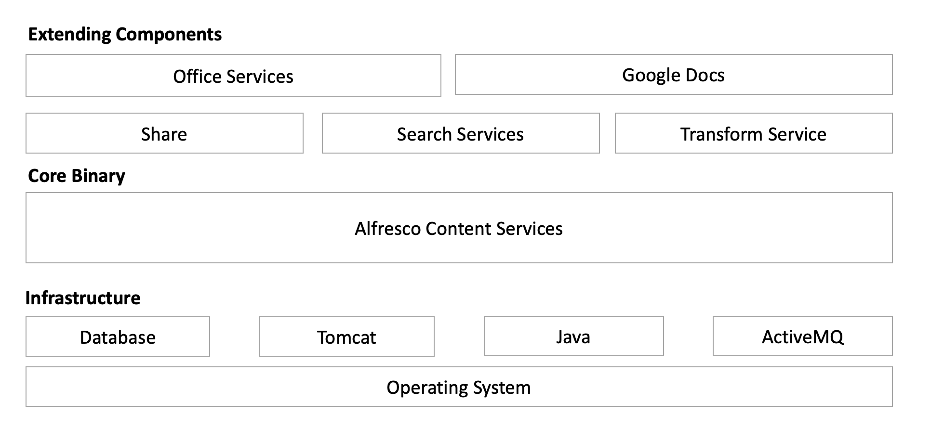The height and width of the screenshot is (440, 931).
Task: Select the Tomcat box
Action: tap(346, 337)
